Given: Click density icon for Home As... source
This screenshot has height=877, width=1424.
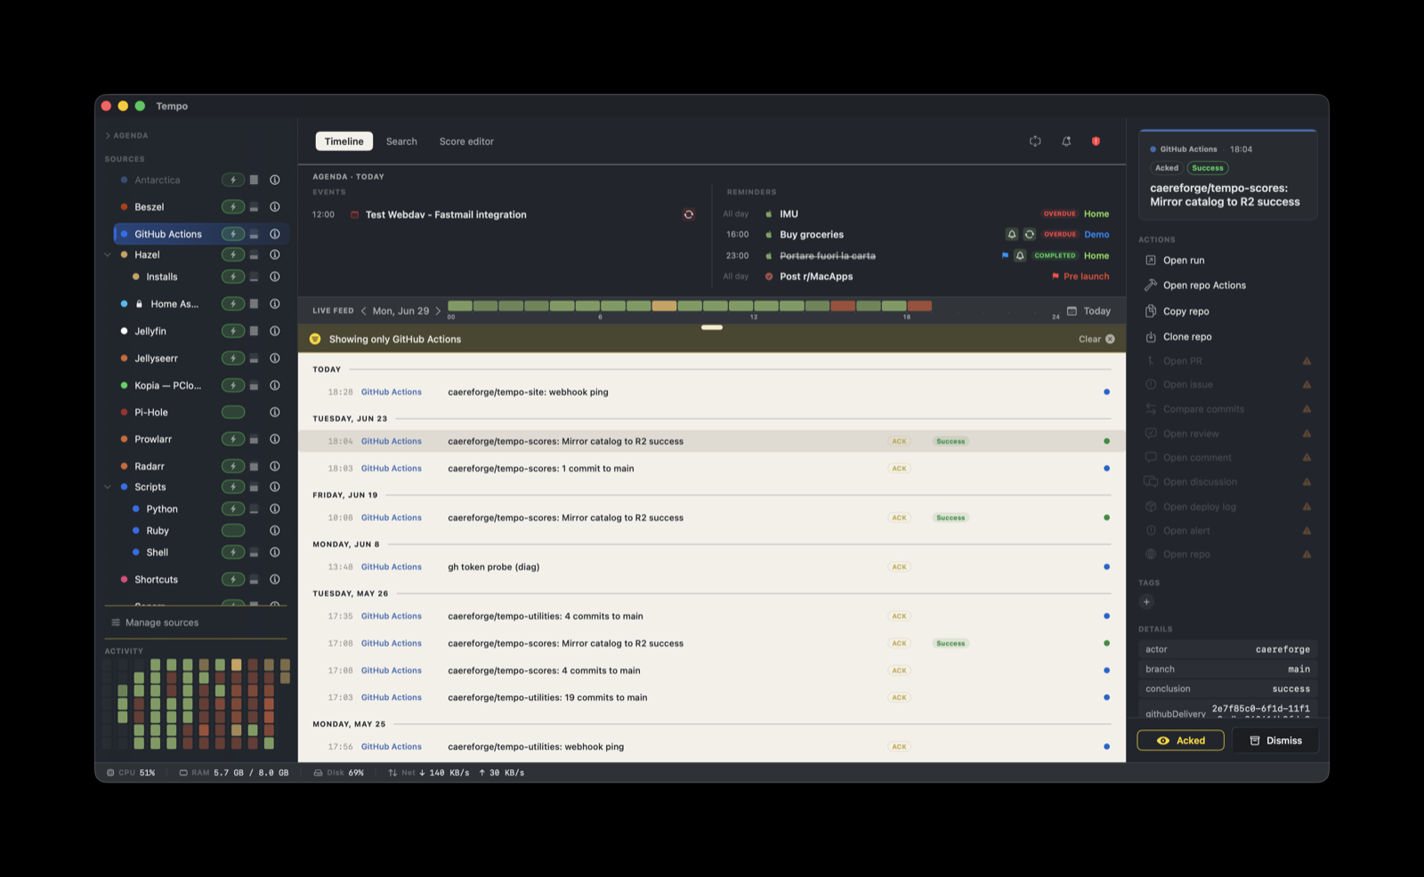Looking at the screenshot, I should 254,303.
